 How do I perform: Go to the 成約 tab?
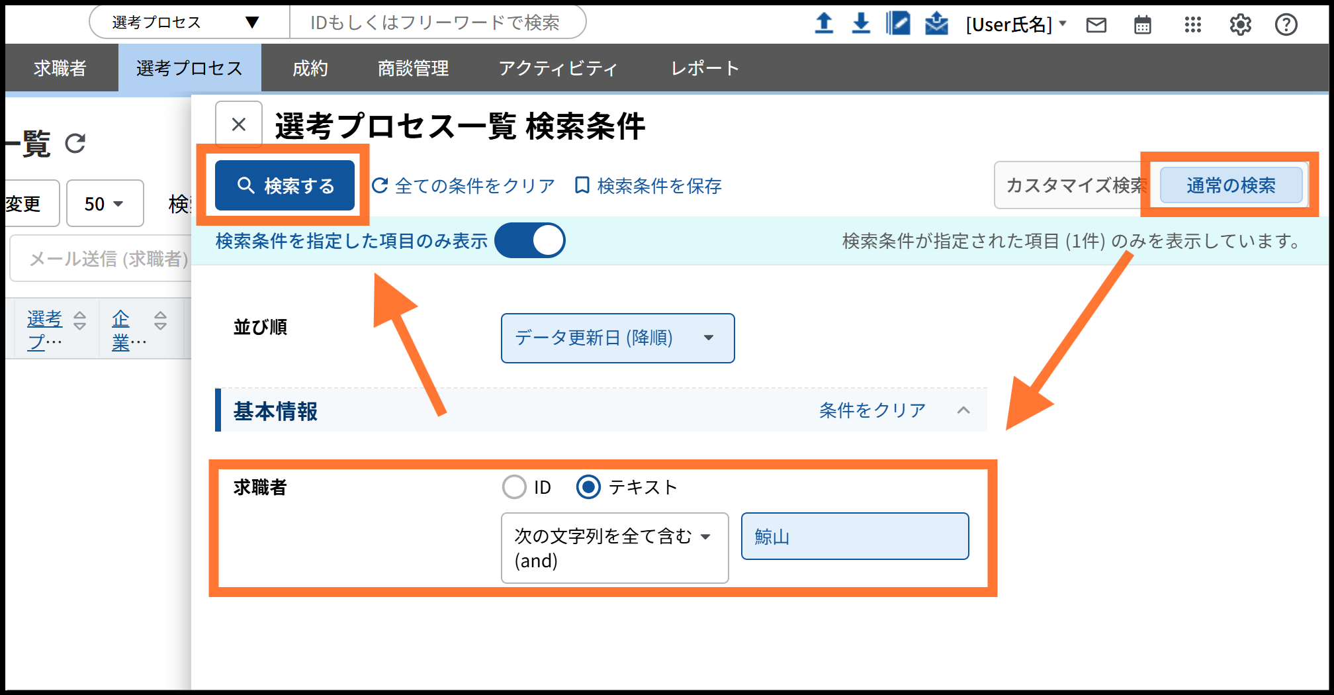coord(310,68)
